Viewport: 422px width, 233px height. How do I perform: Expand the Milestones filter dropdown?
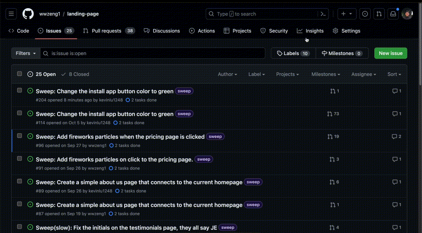tap(325, 74)
